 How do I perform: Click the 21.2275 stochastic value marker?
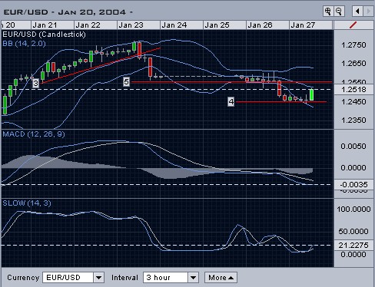click(353, 246)
